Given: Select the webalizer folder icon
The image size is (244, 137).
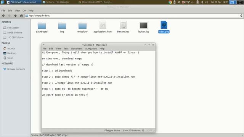Looking at the screenshot, I should (82, 25).
